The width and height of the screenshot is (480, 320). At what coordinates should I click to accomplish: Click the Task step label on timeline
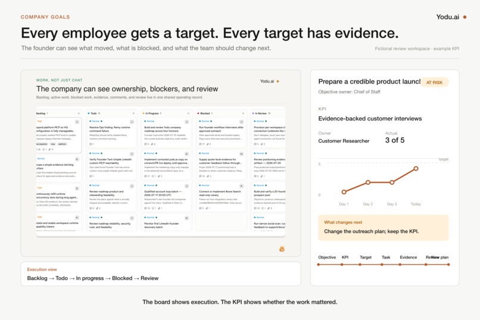[386, 257]
